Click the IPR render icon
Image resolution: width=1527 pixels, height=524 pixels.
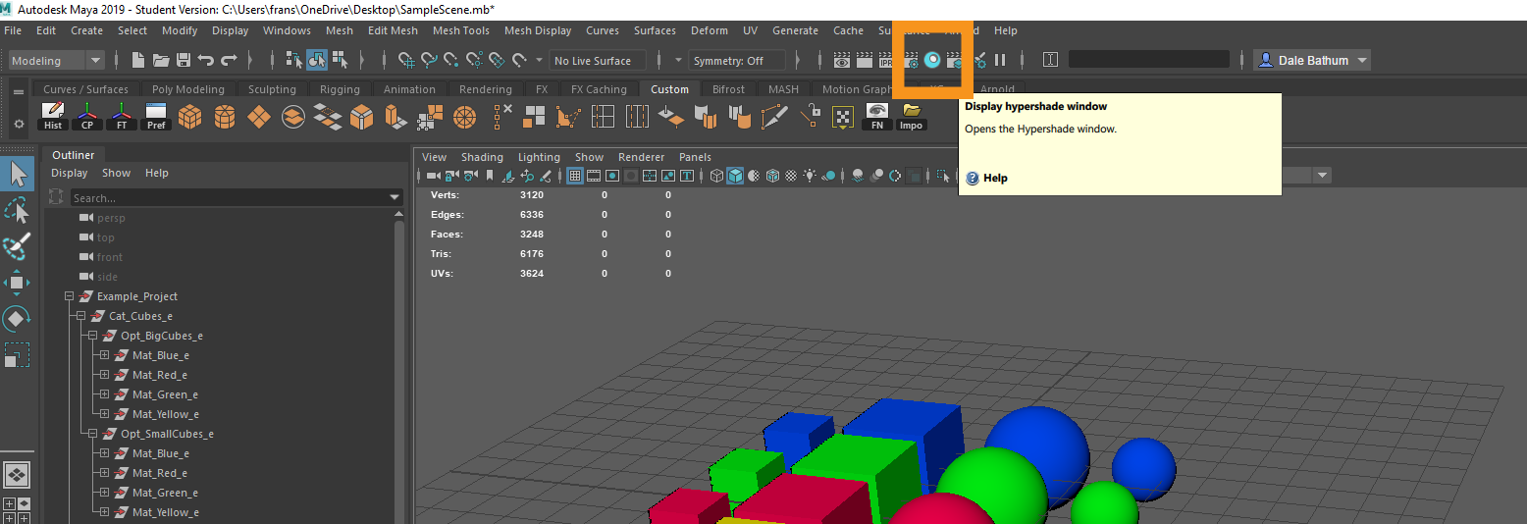point(888,60)
